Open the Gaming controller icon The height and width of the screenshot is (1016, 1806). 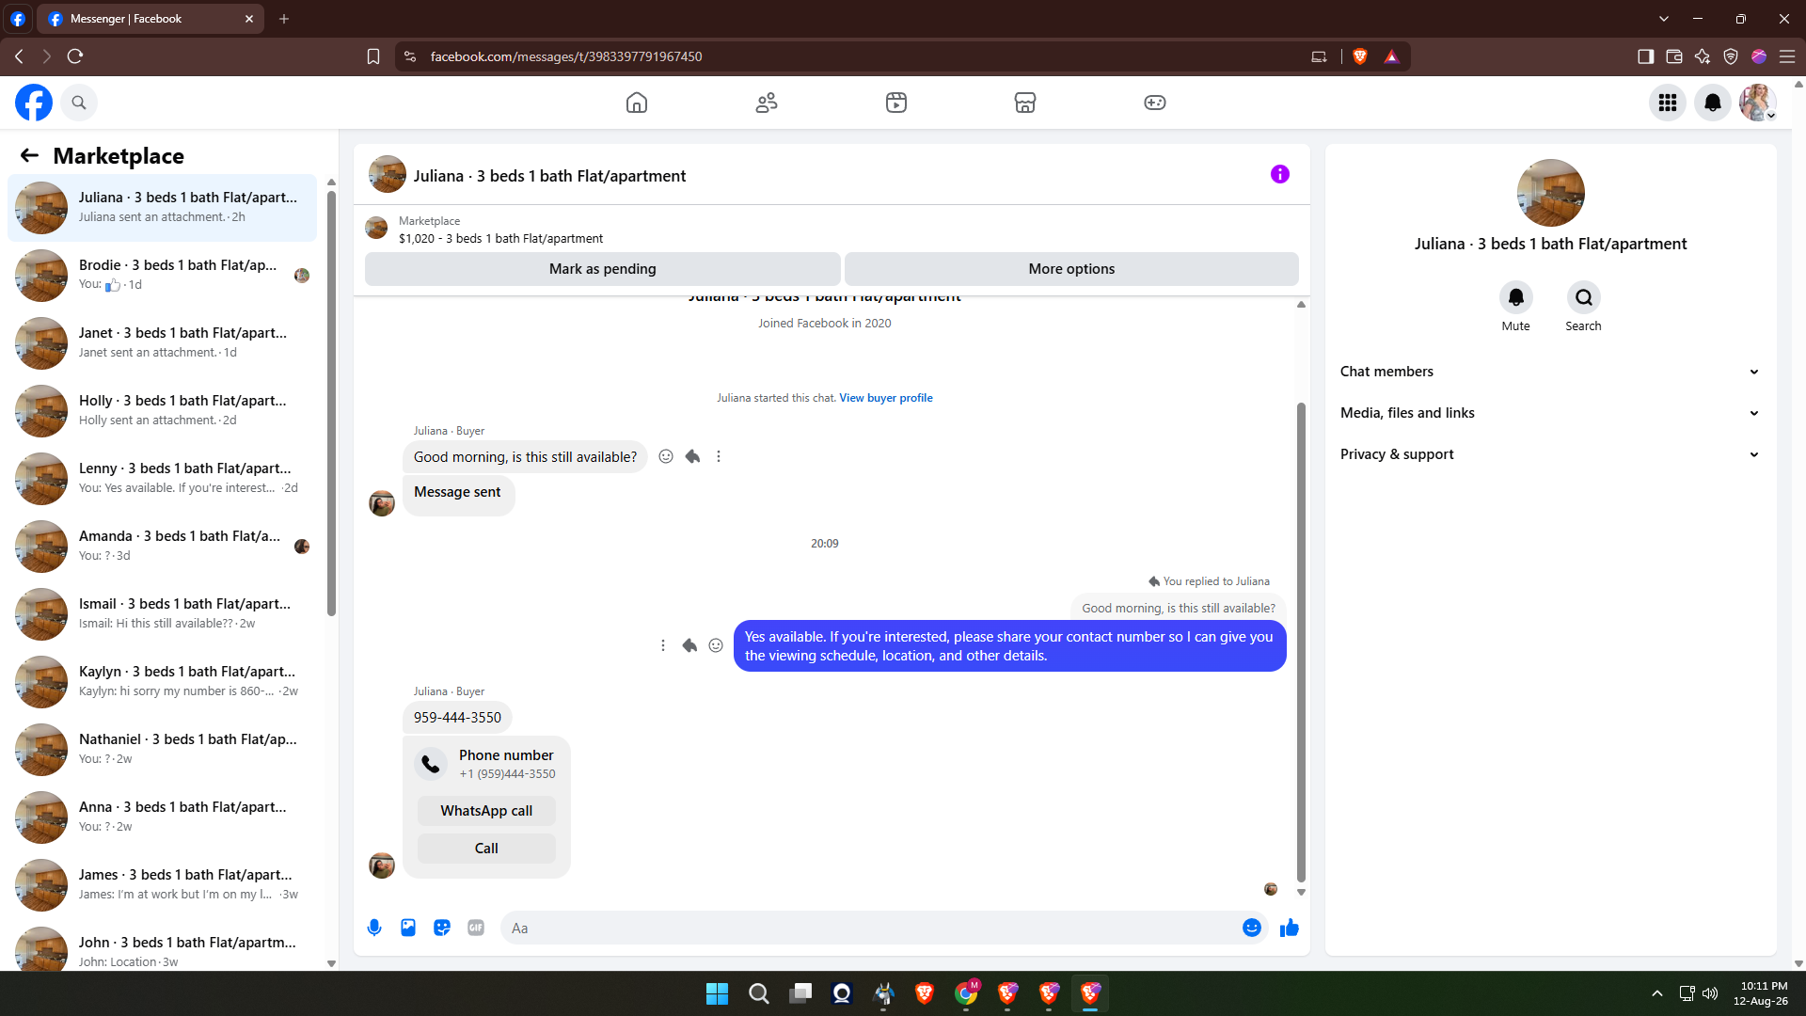tap(1155, 103)
